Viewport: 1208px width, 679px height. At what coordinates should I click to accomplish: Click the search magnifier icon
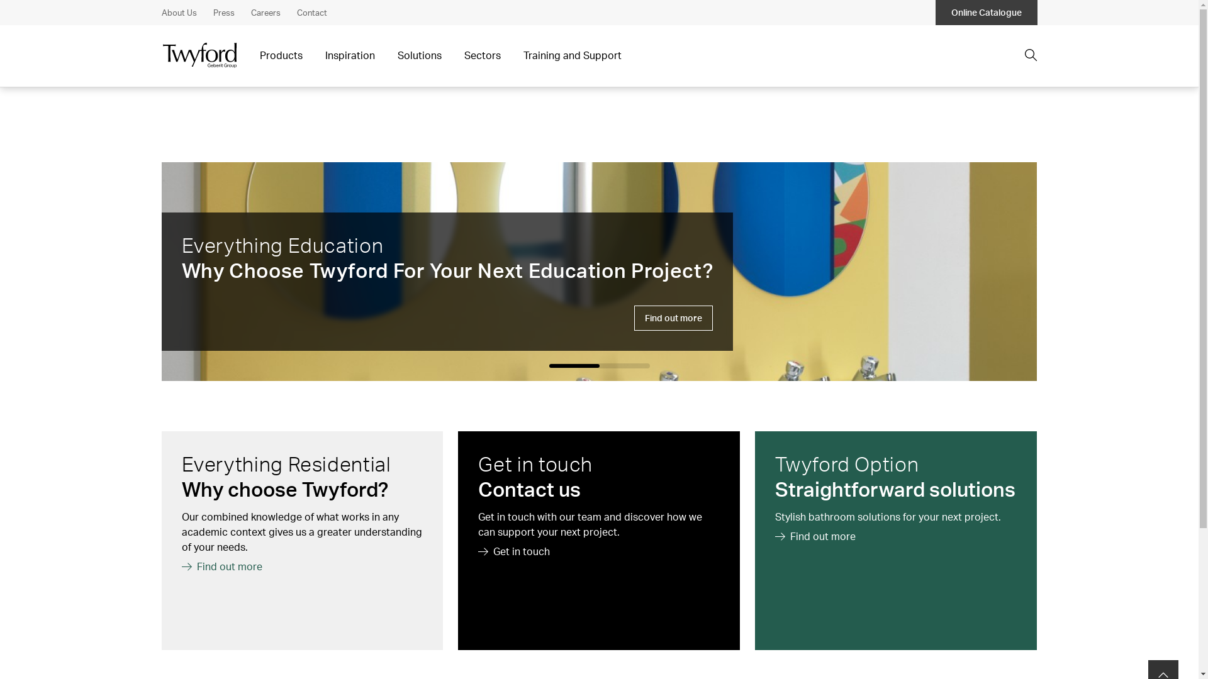tap(1030, 55)
